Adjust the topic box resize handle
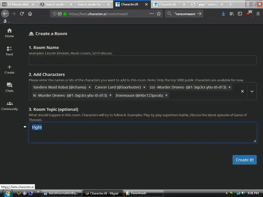Viewport: 263px width, 197px height. point(255,141)
